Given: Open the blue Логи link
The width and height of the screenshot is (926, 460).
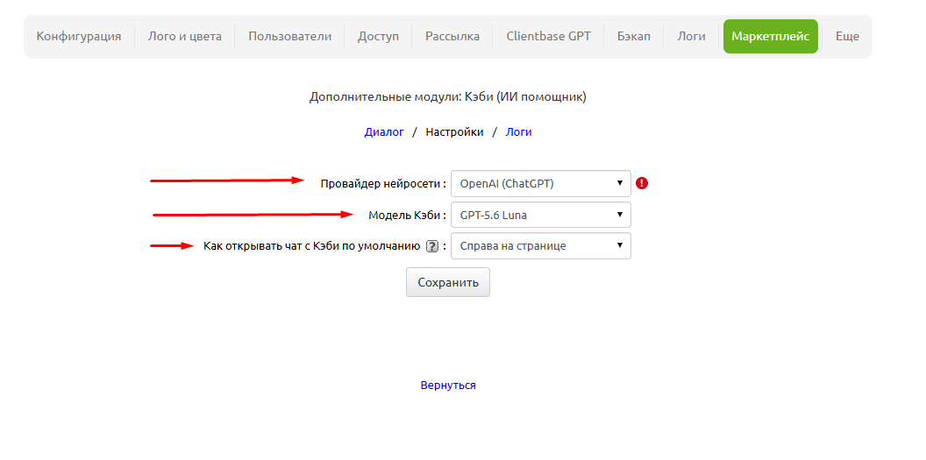Looking at the screenshot, I should pyautogui.click(x=518, y=132).
